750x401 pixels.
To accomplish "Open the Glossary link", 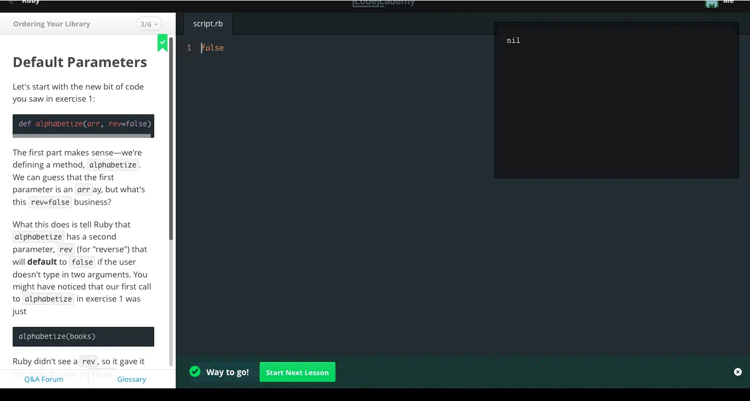I will coord(132,379).
